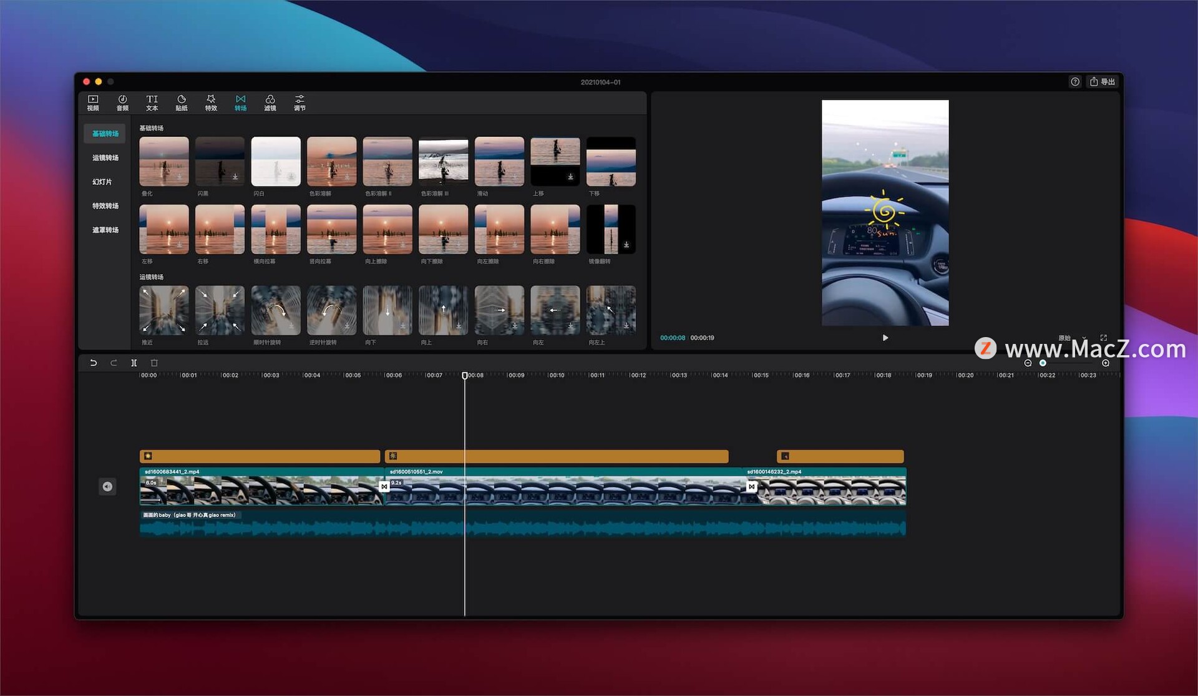The image size is (1198, 696).
Task: Select 遮罩转场 category in sidebar
Action: pyautogui.click(x=105, y=230)
